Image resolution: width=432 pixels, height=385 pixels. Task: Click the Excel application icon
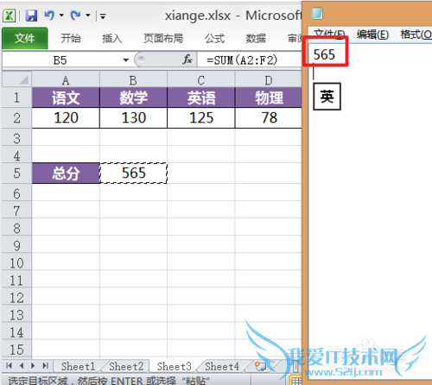(9, 16)
